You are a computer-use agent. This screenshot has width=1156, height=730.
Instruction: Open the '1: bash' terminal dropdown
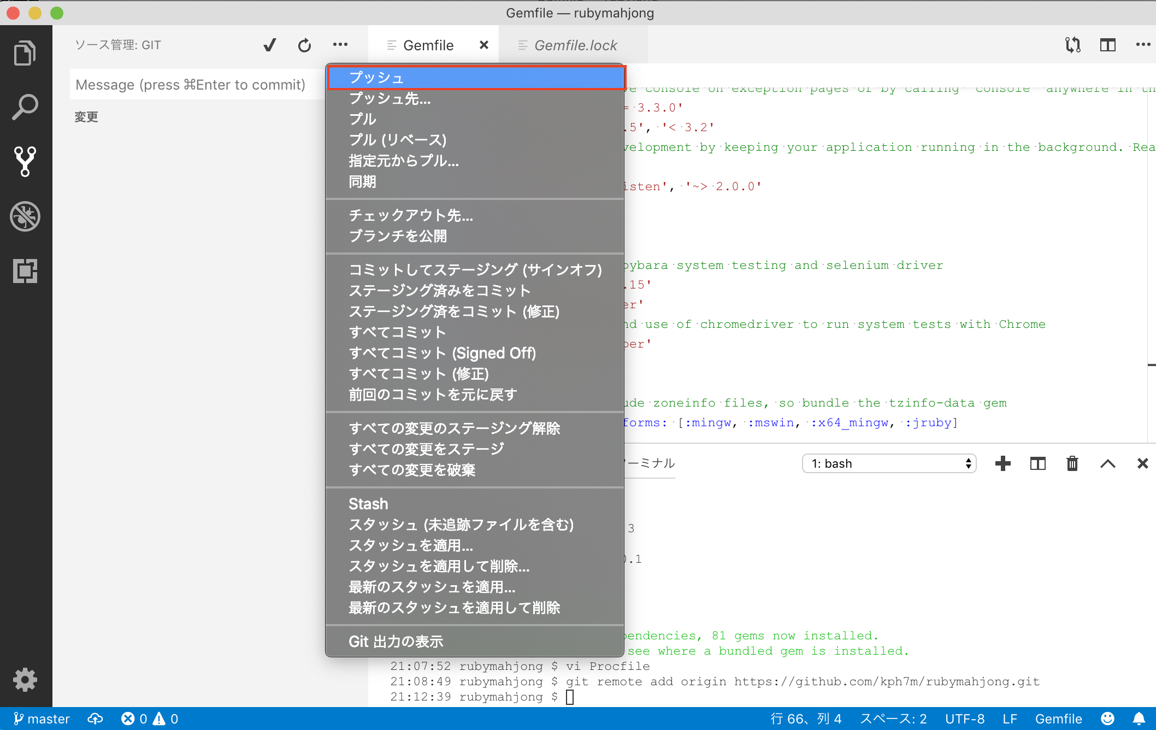(x=889, y=463)
